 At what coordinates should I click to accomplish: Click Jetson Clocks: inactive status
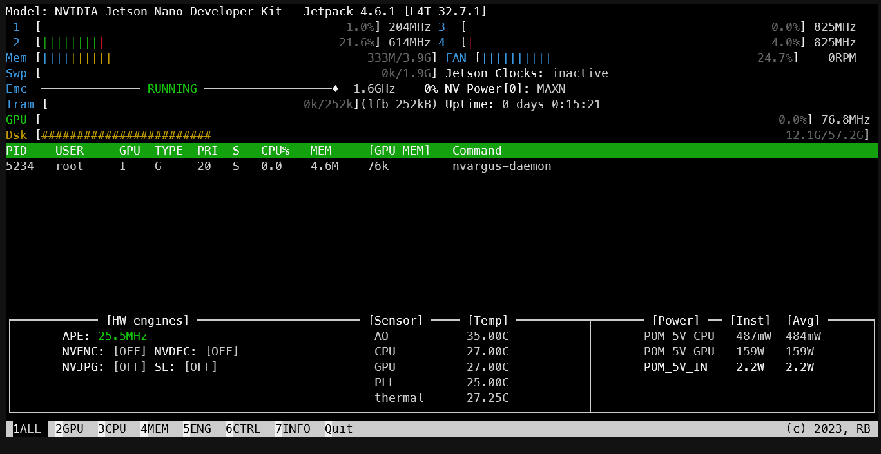pos(527,73)
